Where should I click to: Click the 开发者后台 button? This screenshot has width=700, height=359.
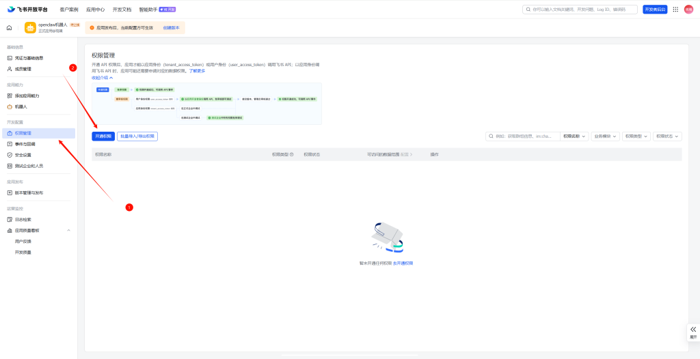point(655,10)
